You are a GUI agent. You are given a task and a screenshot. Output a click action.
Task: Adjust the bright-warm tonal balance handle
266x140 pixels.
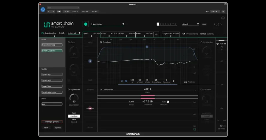(x=90, y=61)
